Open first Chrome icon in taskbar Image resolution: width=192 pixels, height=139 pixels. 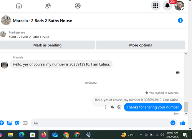pyautogui.click(x=66, y=135)
